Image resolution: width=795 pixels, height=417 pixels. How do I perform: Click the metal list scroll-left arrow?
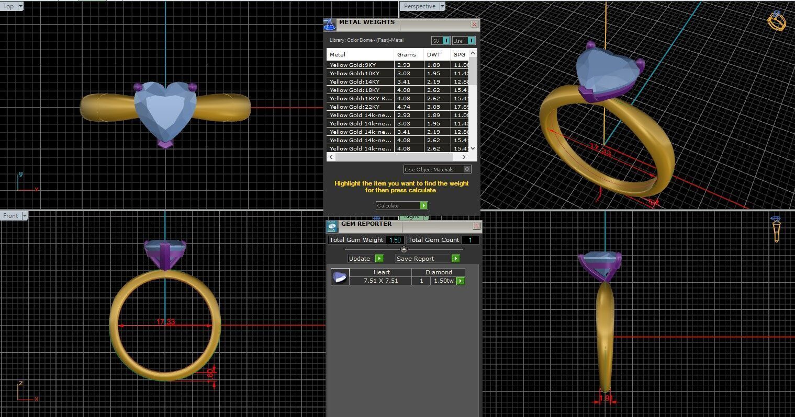(x=330, y=157)
